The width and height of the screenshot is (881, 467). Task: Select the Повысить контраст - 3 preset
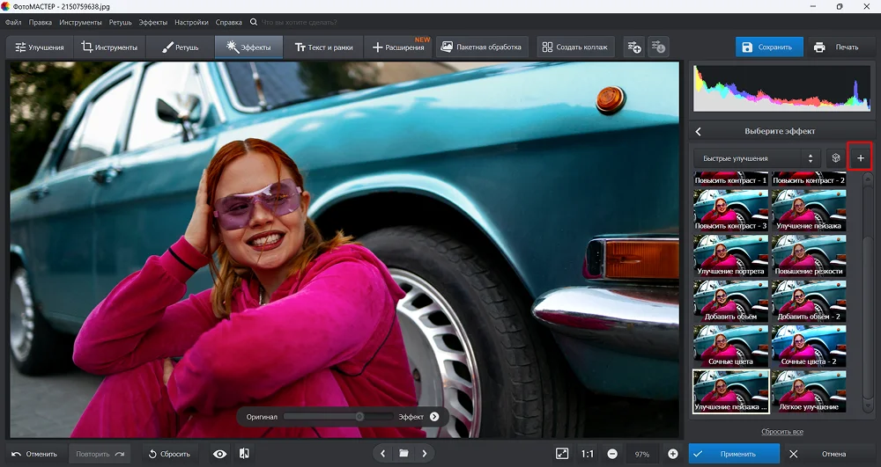[x=730, y=209]
